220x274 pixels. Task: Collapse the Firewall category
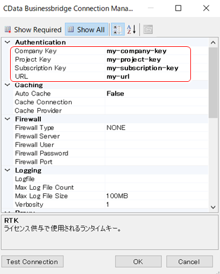tap(8, 119)
